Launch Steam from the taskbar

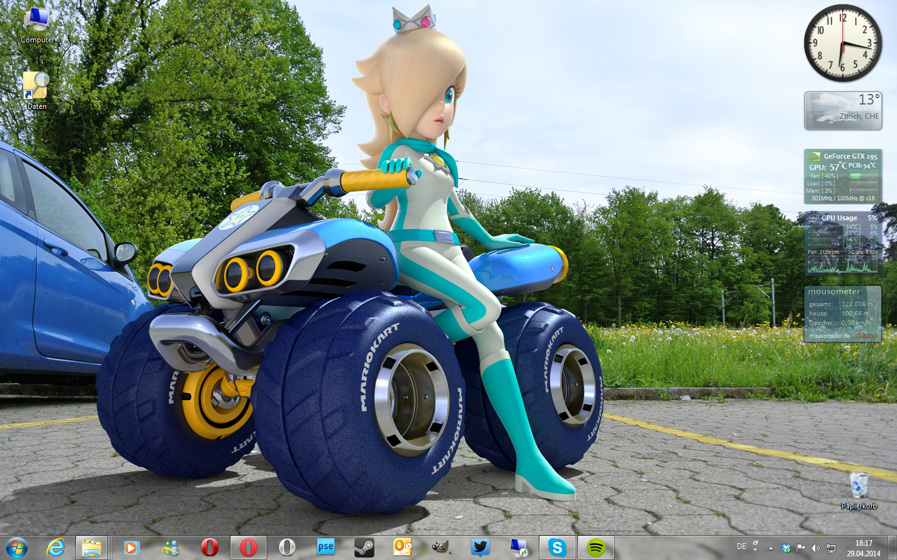(x=364, y=548)
